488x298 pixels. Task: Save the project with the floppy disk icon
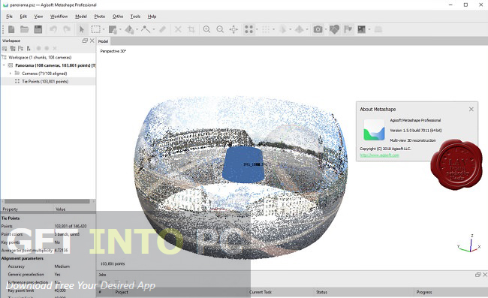[38, 29]
